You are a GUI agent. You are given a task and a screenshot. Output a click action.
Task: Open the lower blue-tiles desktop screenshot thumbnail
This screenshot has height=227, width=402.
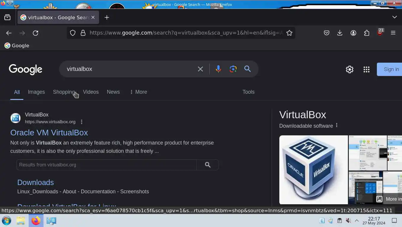(x=366, y=188)
